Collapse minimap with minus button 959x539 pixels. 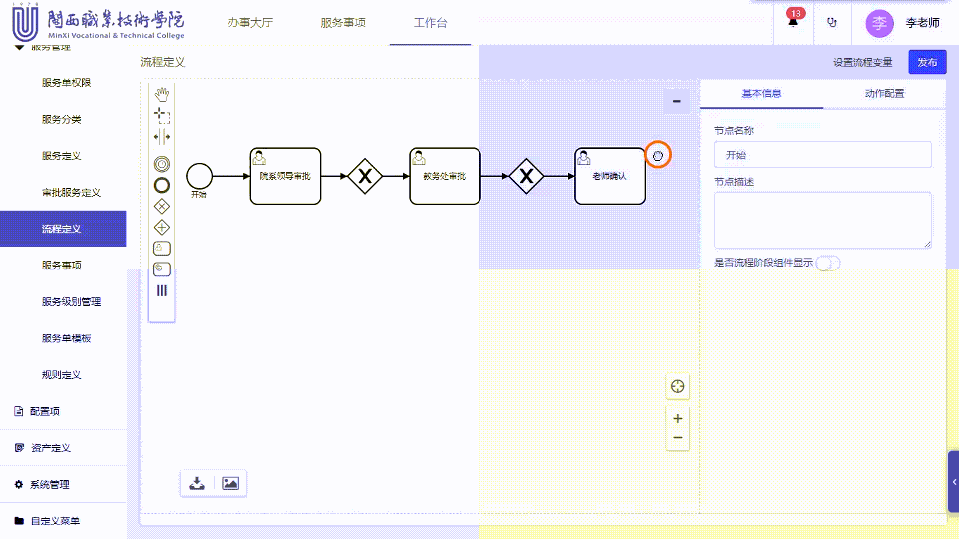pos(676,101)
